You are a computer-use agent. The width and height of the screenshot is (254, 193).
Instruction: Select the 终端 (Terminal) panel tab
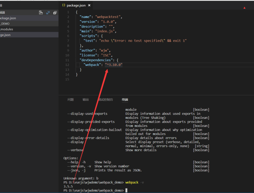pos(125,100)
